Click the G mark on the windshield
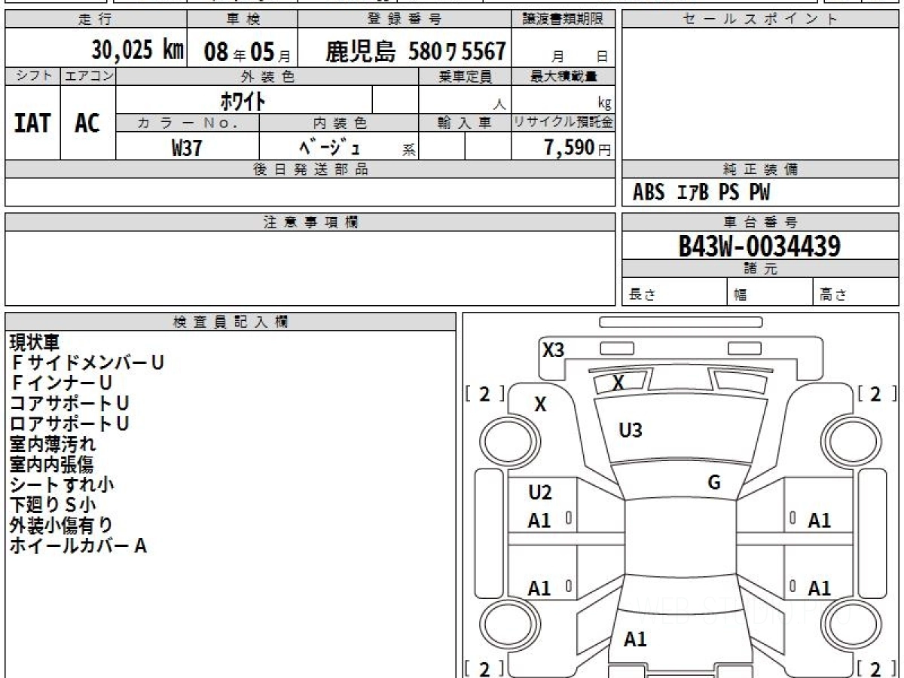Viewport: 904px width, 678px height. (714, 483)
